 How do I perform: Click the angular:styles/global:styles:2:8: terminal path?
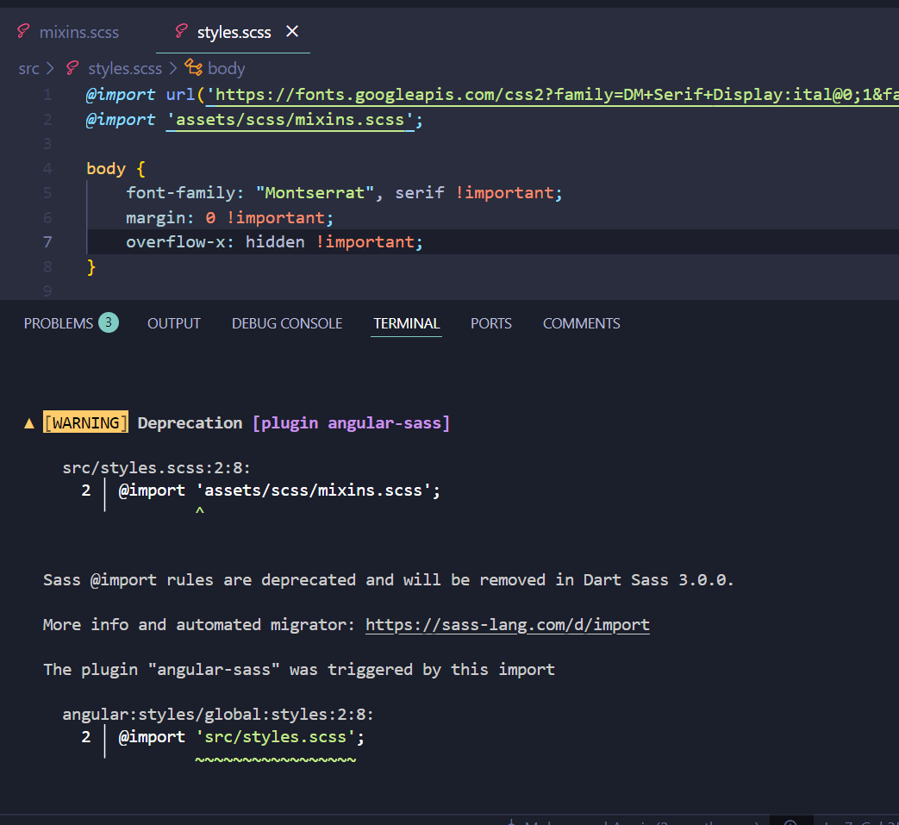(218, 715)
